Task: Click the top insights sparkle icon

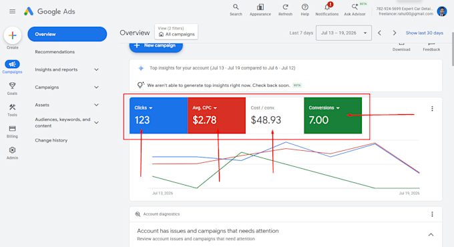Action: click(141, 68)
